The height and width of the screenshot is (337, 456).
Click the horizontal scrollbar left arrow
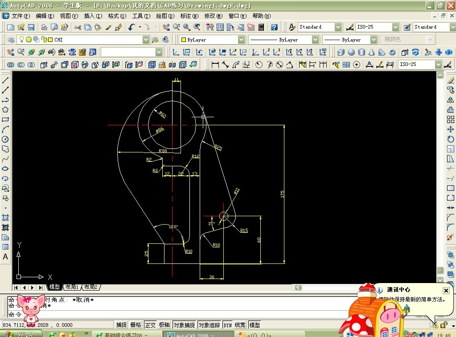pos(298,287)
